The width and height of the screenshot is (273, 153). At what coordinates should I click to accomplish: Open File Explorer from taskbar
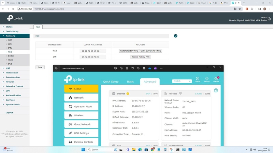point(134,150)
